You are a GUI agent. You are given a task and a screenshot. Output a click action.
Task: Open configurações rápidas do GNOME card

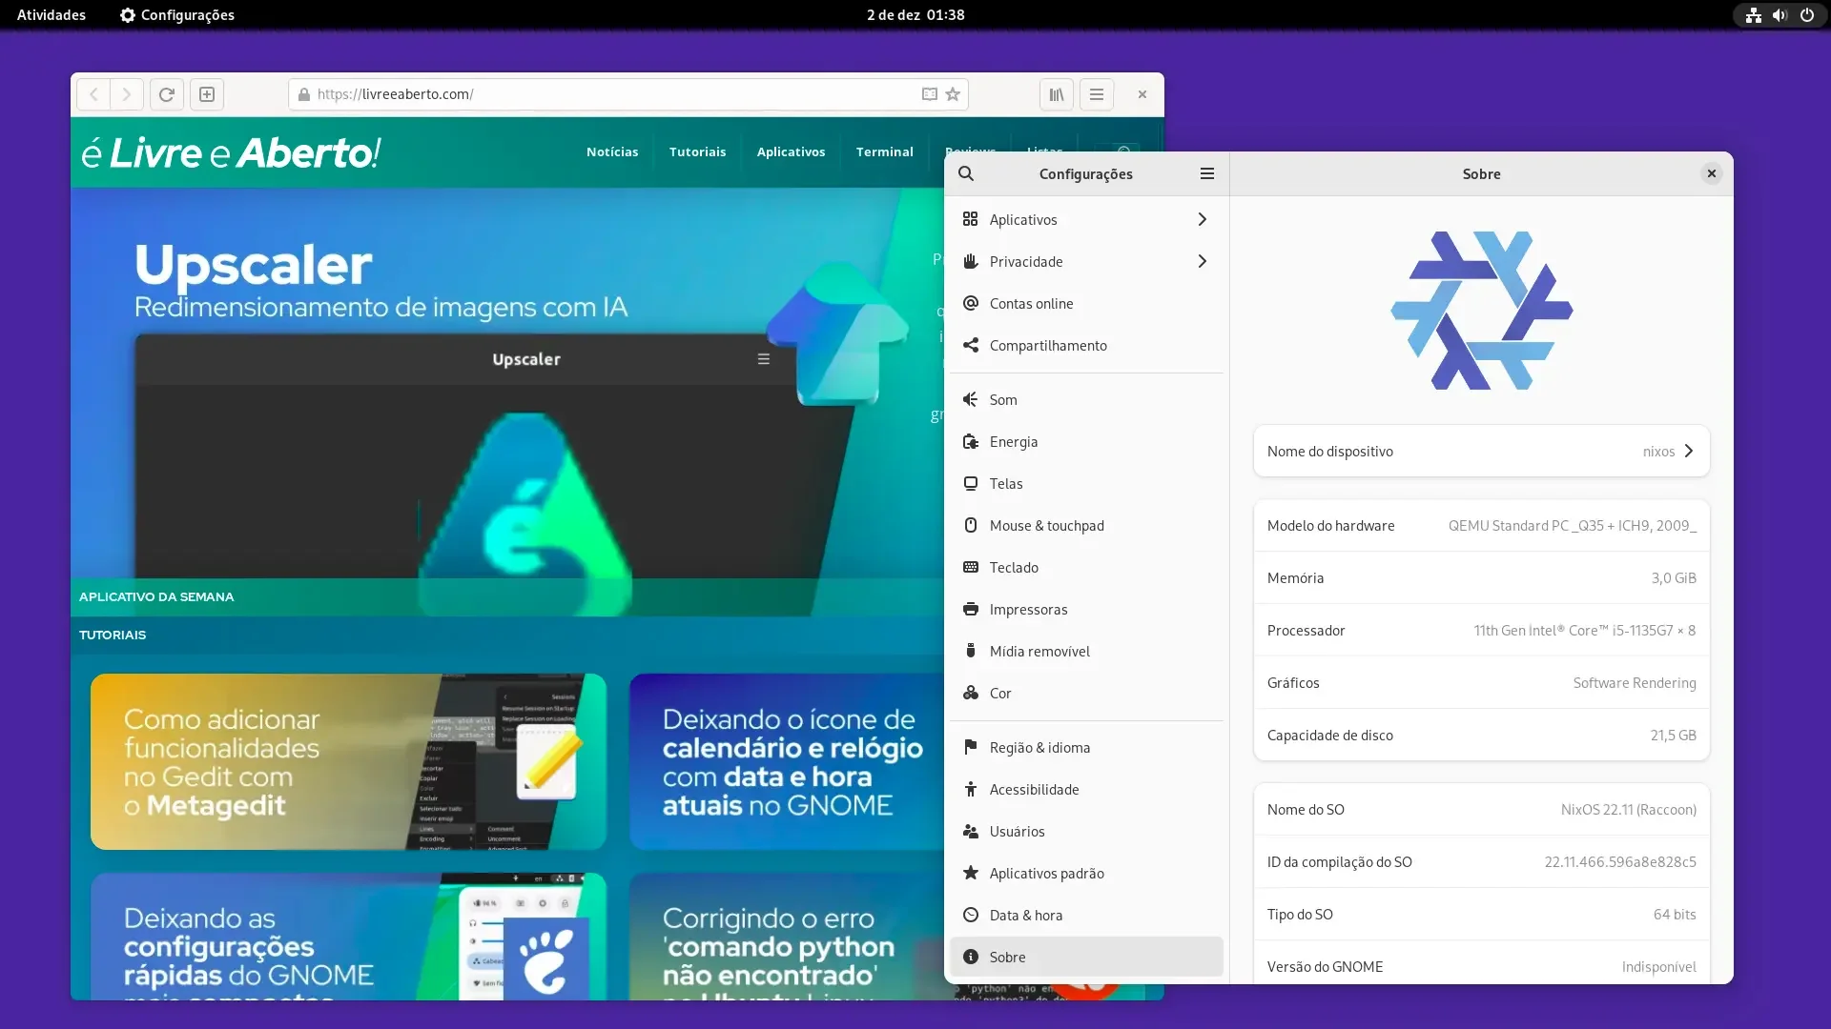[x=348, y=936]
